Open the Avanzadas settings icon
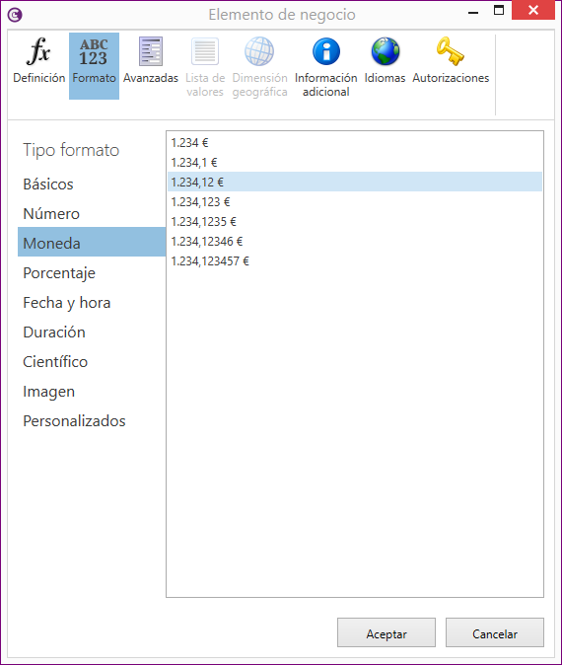Image resolution: width=562 pixels, height=665 pixels. 151,51
